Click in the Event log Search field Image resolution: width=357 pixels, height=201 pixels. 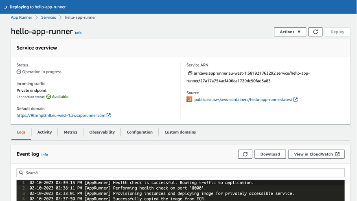click(x=181, y=173)
